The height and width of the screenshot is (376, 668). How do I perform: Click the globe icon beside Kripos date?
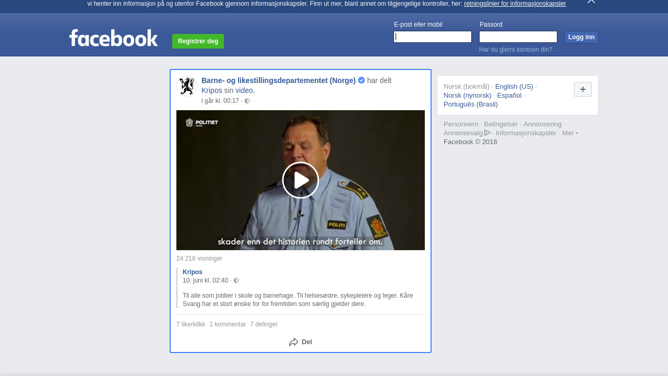pos(236,280)
